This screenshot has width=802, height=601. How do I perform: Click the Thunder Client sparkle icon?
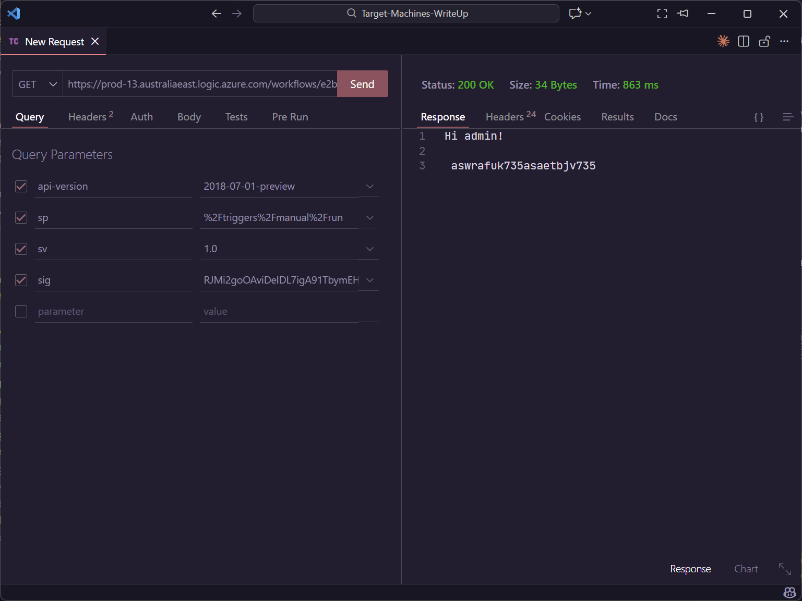[x=723, y=42]
